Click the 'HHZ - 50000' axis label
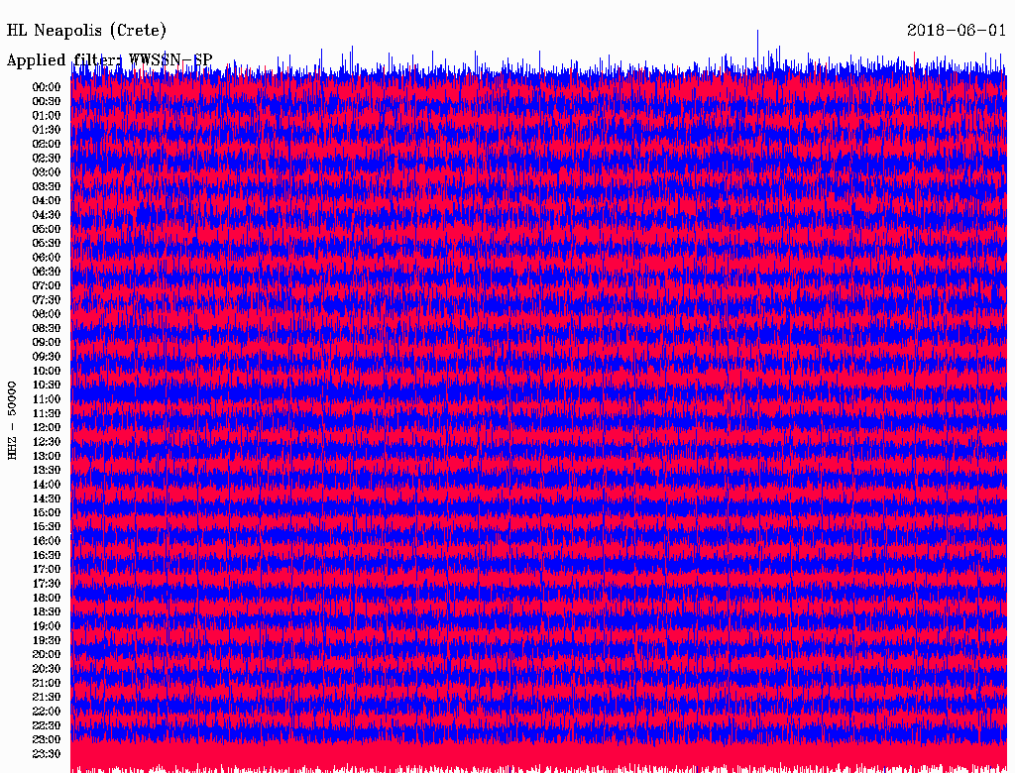 pos(12,420)
